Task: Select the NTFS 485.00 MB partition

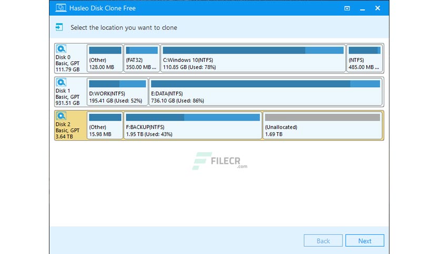Action: pyautogui.click(x=364, y=58)
